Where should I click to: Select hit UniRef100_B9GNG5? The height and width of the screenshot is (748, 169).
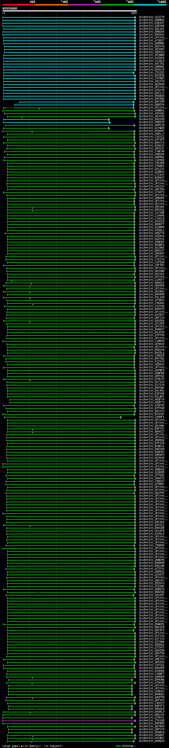coord(152,96)
